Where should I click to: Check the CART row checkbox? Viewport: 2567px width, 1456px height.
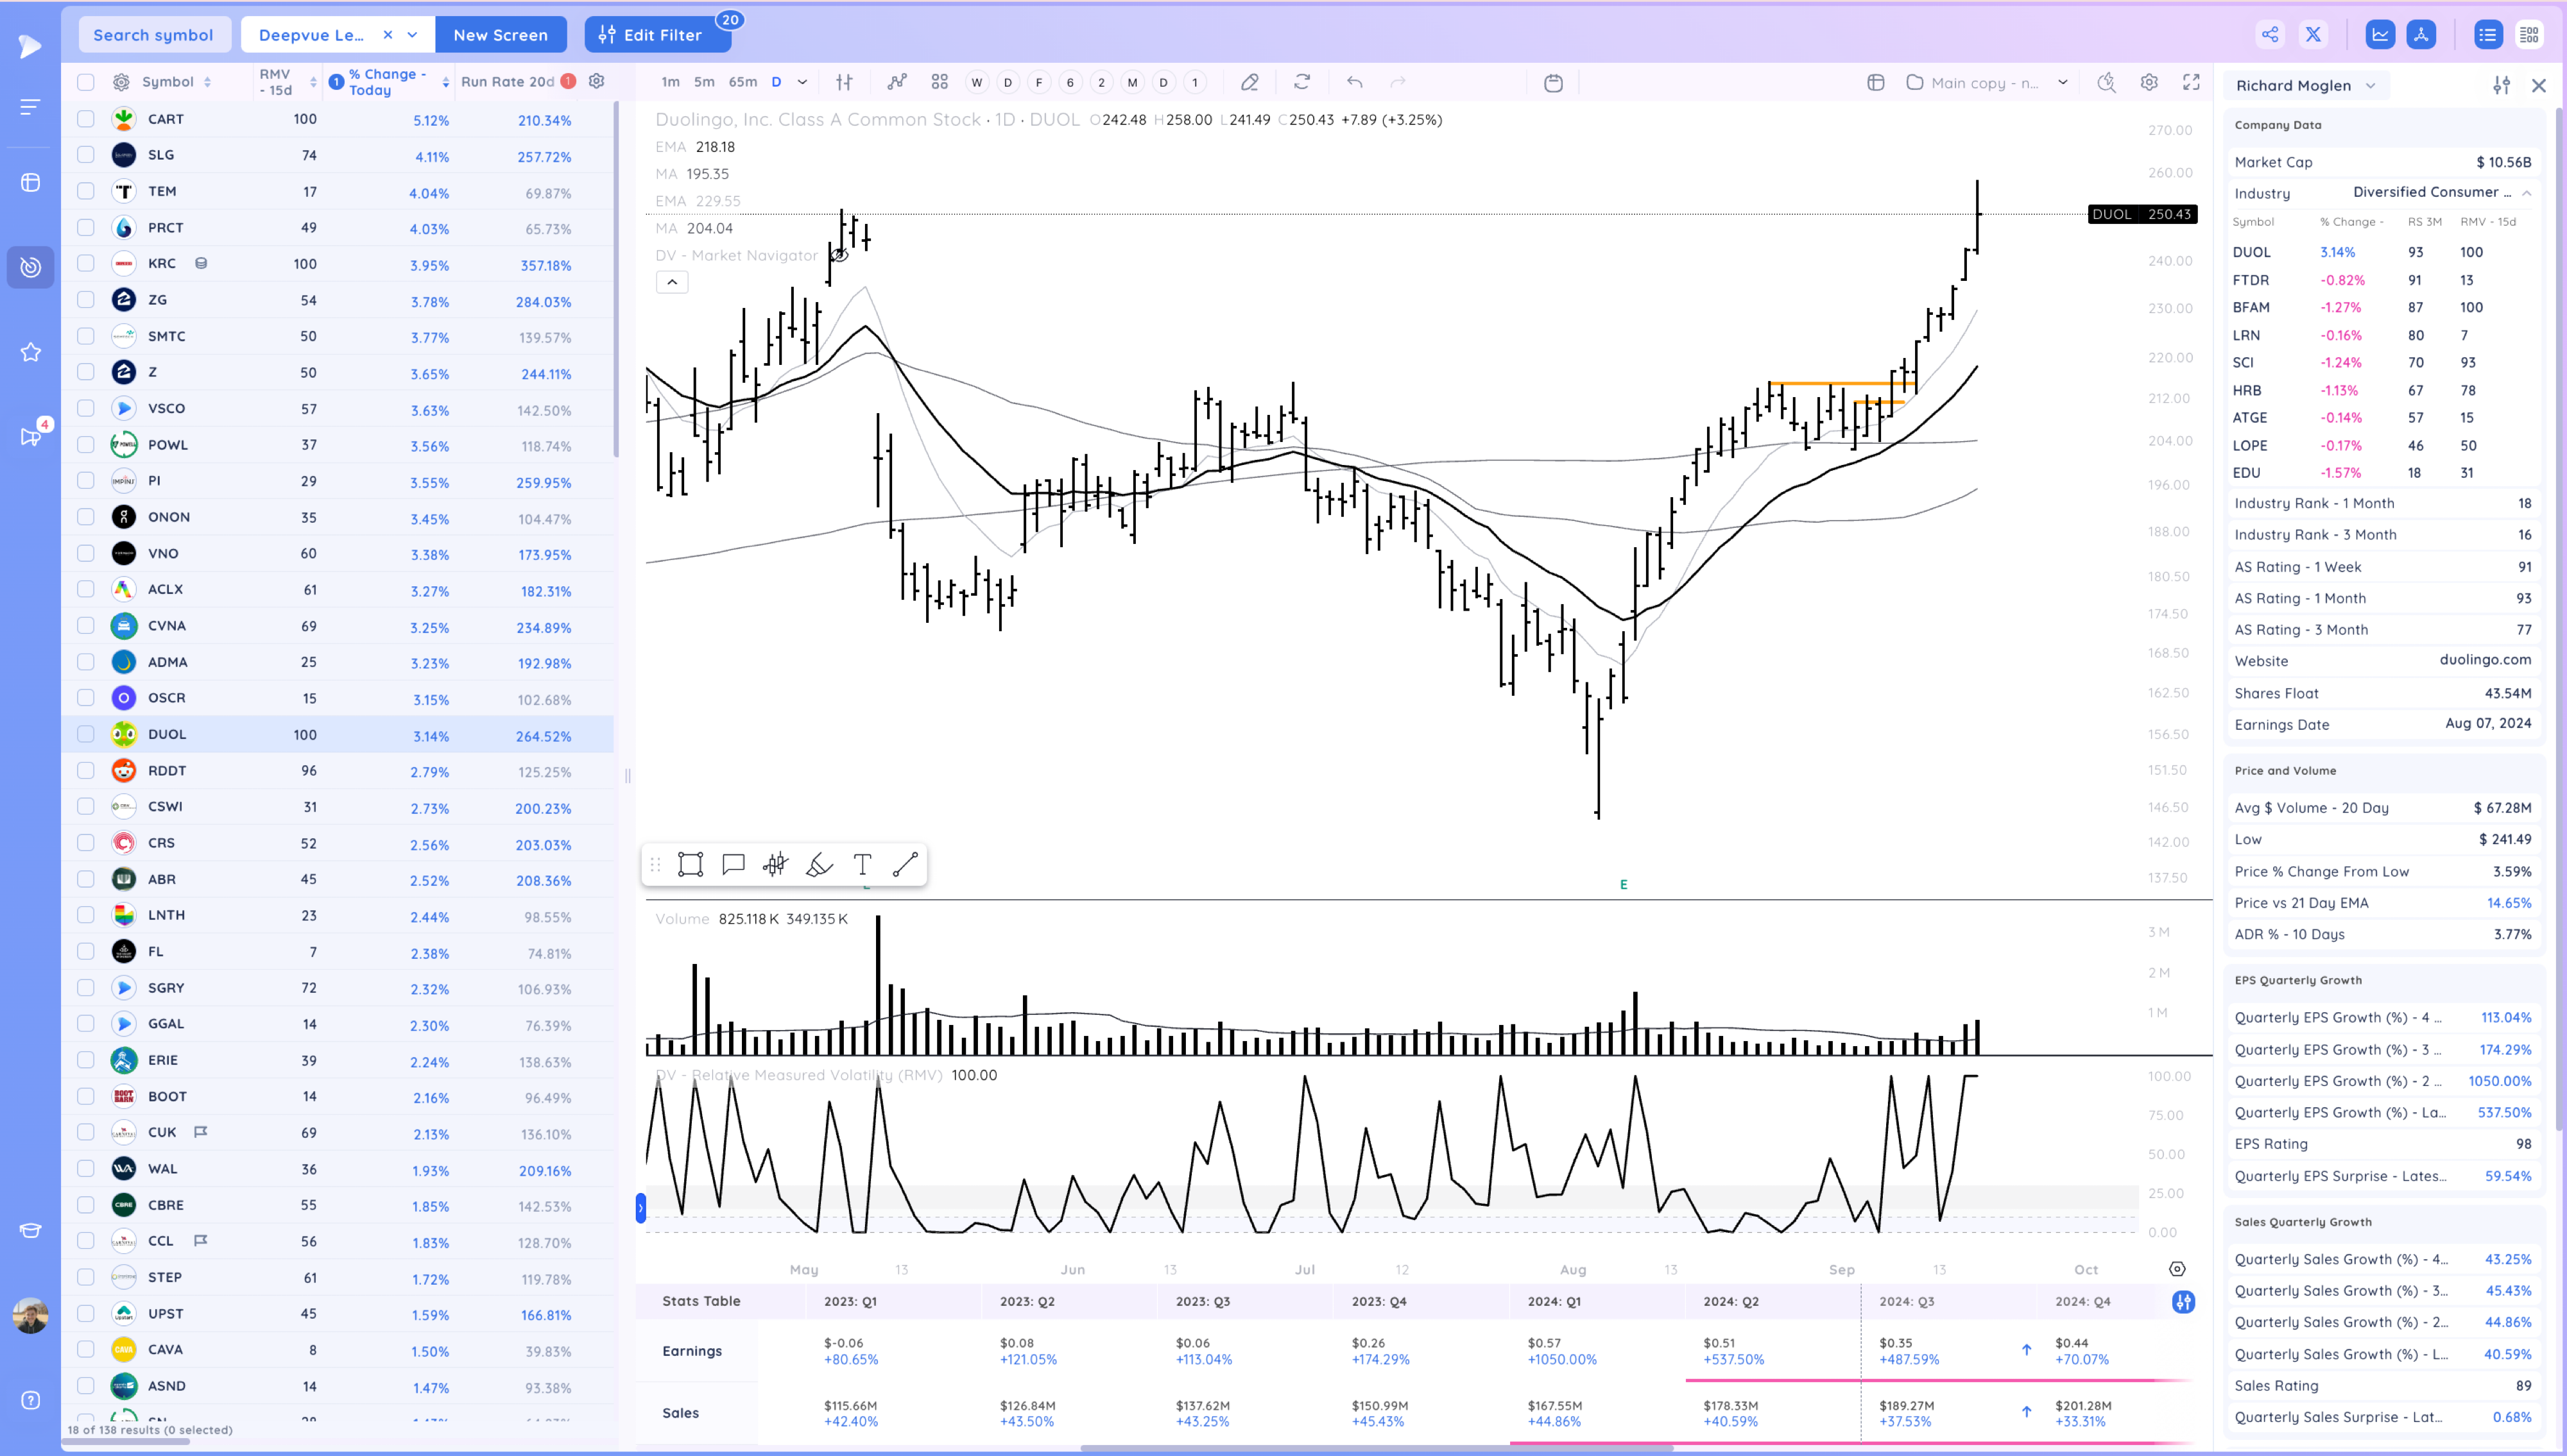(86, 119)
